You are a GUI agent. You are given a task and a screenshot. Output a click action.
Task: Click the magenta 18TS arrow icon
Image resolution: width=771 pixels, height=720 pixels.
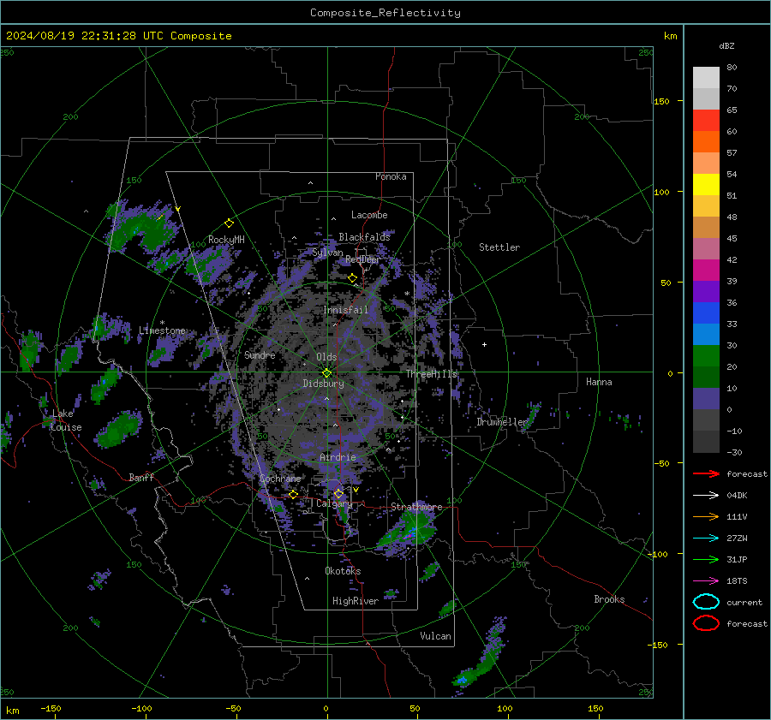[706, 581]
